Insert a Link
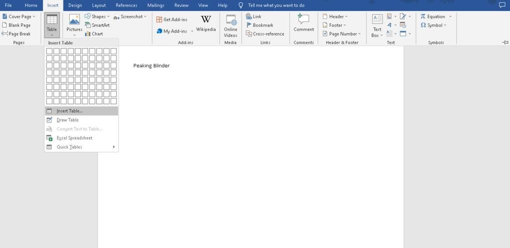This screenshot has width=510, height=248. tap(254, 16)
